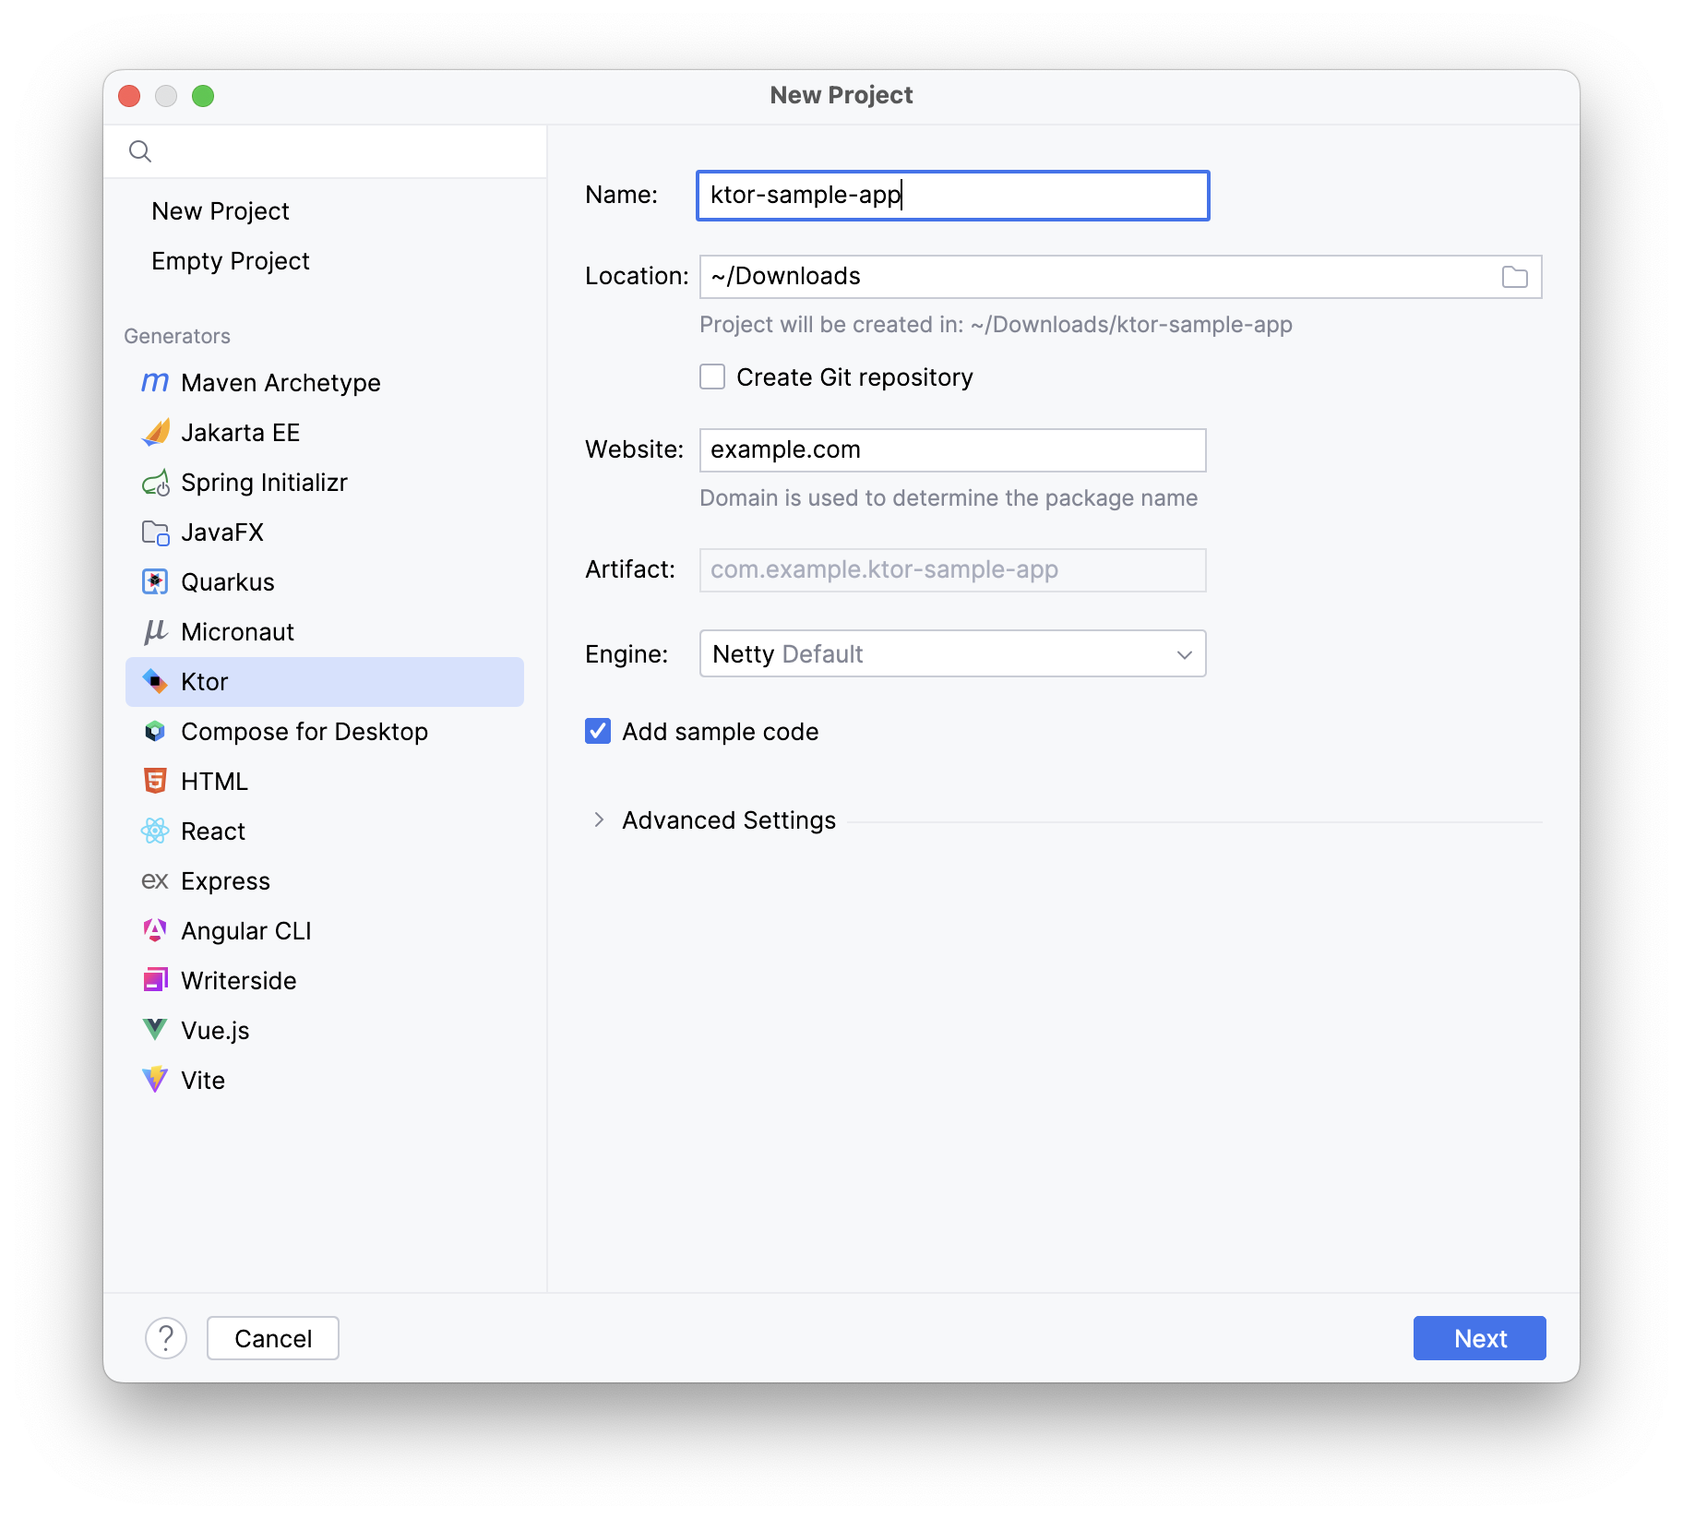This screenshot has height=1519, width=1683.
Task: Click the Website field containing example.com
Action: point(952,450)
